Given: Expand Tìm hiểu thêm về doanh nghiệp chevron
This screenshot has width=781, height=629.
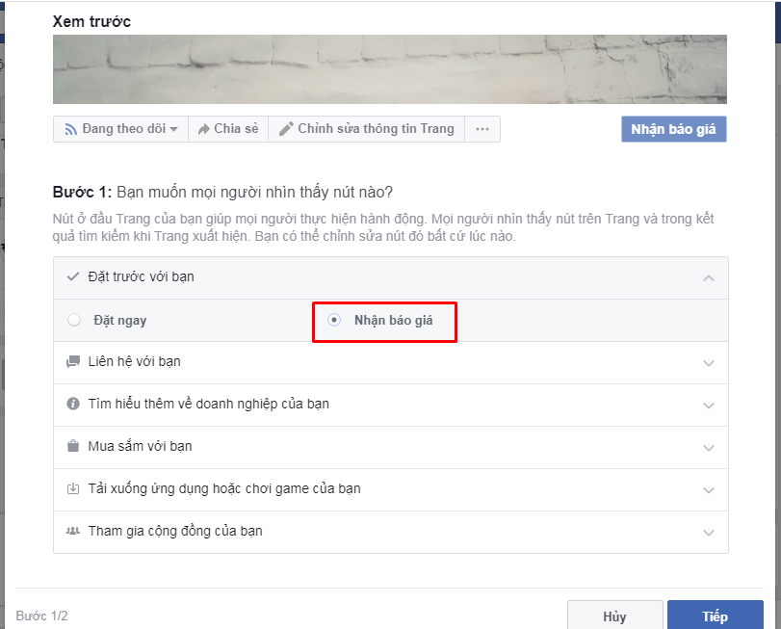Looking at the screenshot, I should point(708,406).
